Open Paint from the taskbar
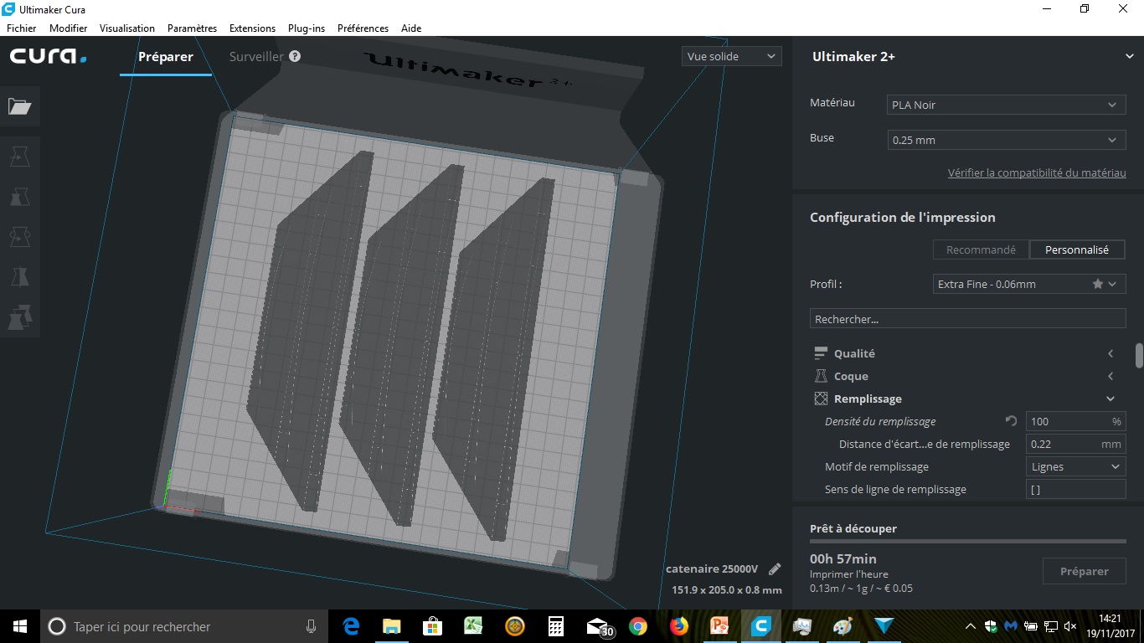Image resolution: width=1144 pixels, height=643 pixels. pos(843,626)
